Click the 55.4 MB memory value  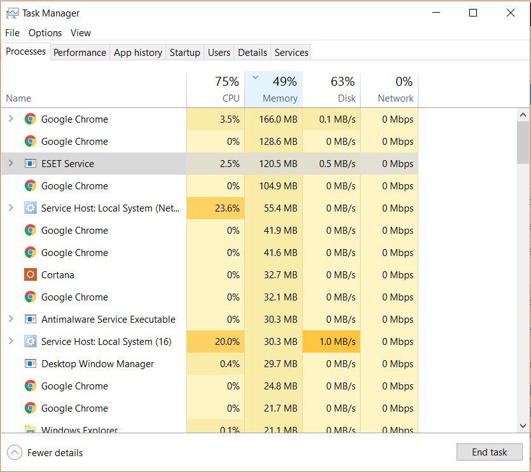click(280, 208)
